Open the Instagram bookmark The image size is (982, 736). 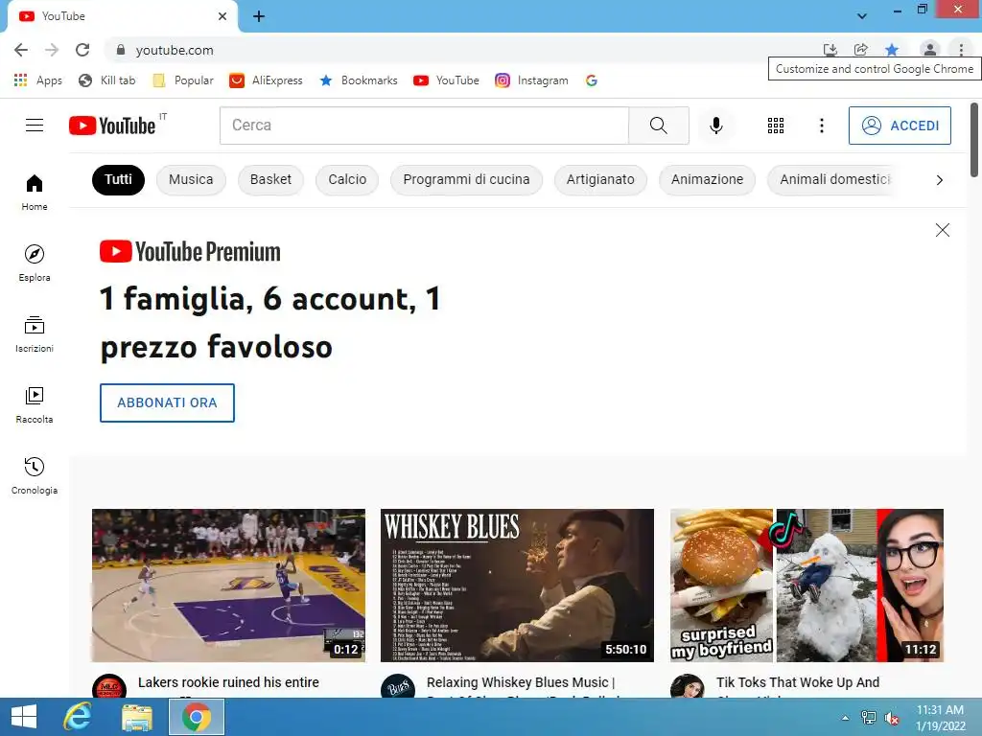(531, 80)
